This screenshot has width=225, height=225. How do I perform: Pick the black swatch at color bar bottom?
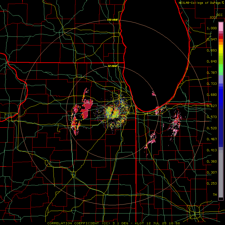tap(221, 199)
